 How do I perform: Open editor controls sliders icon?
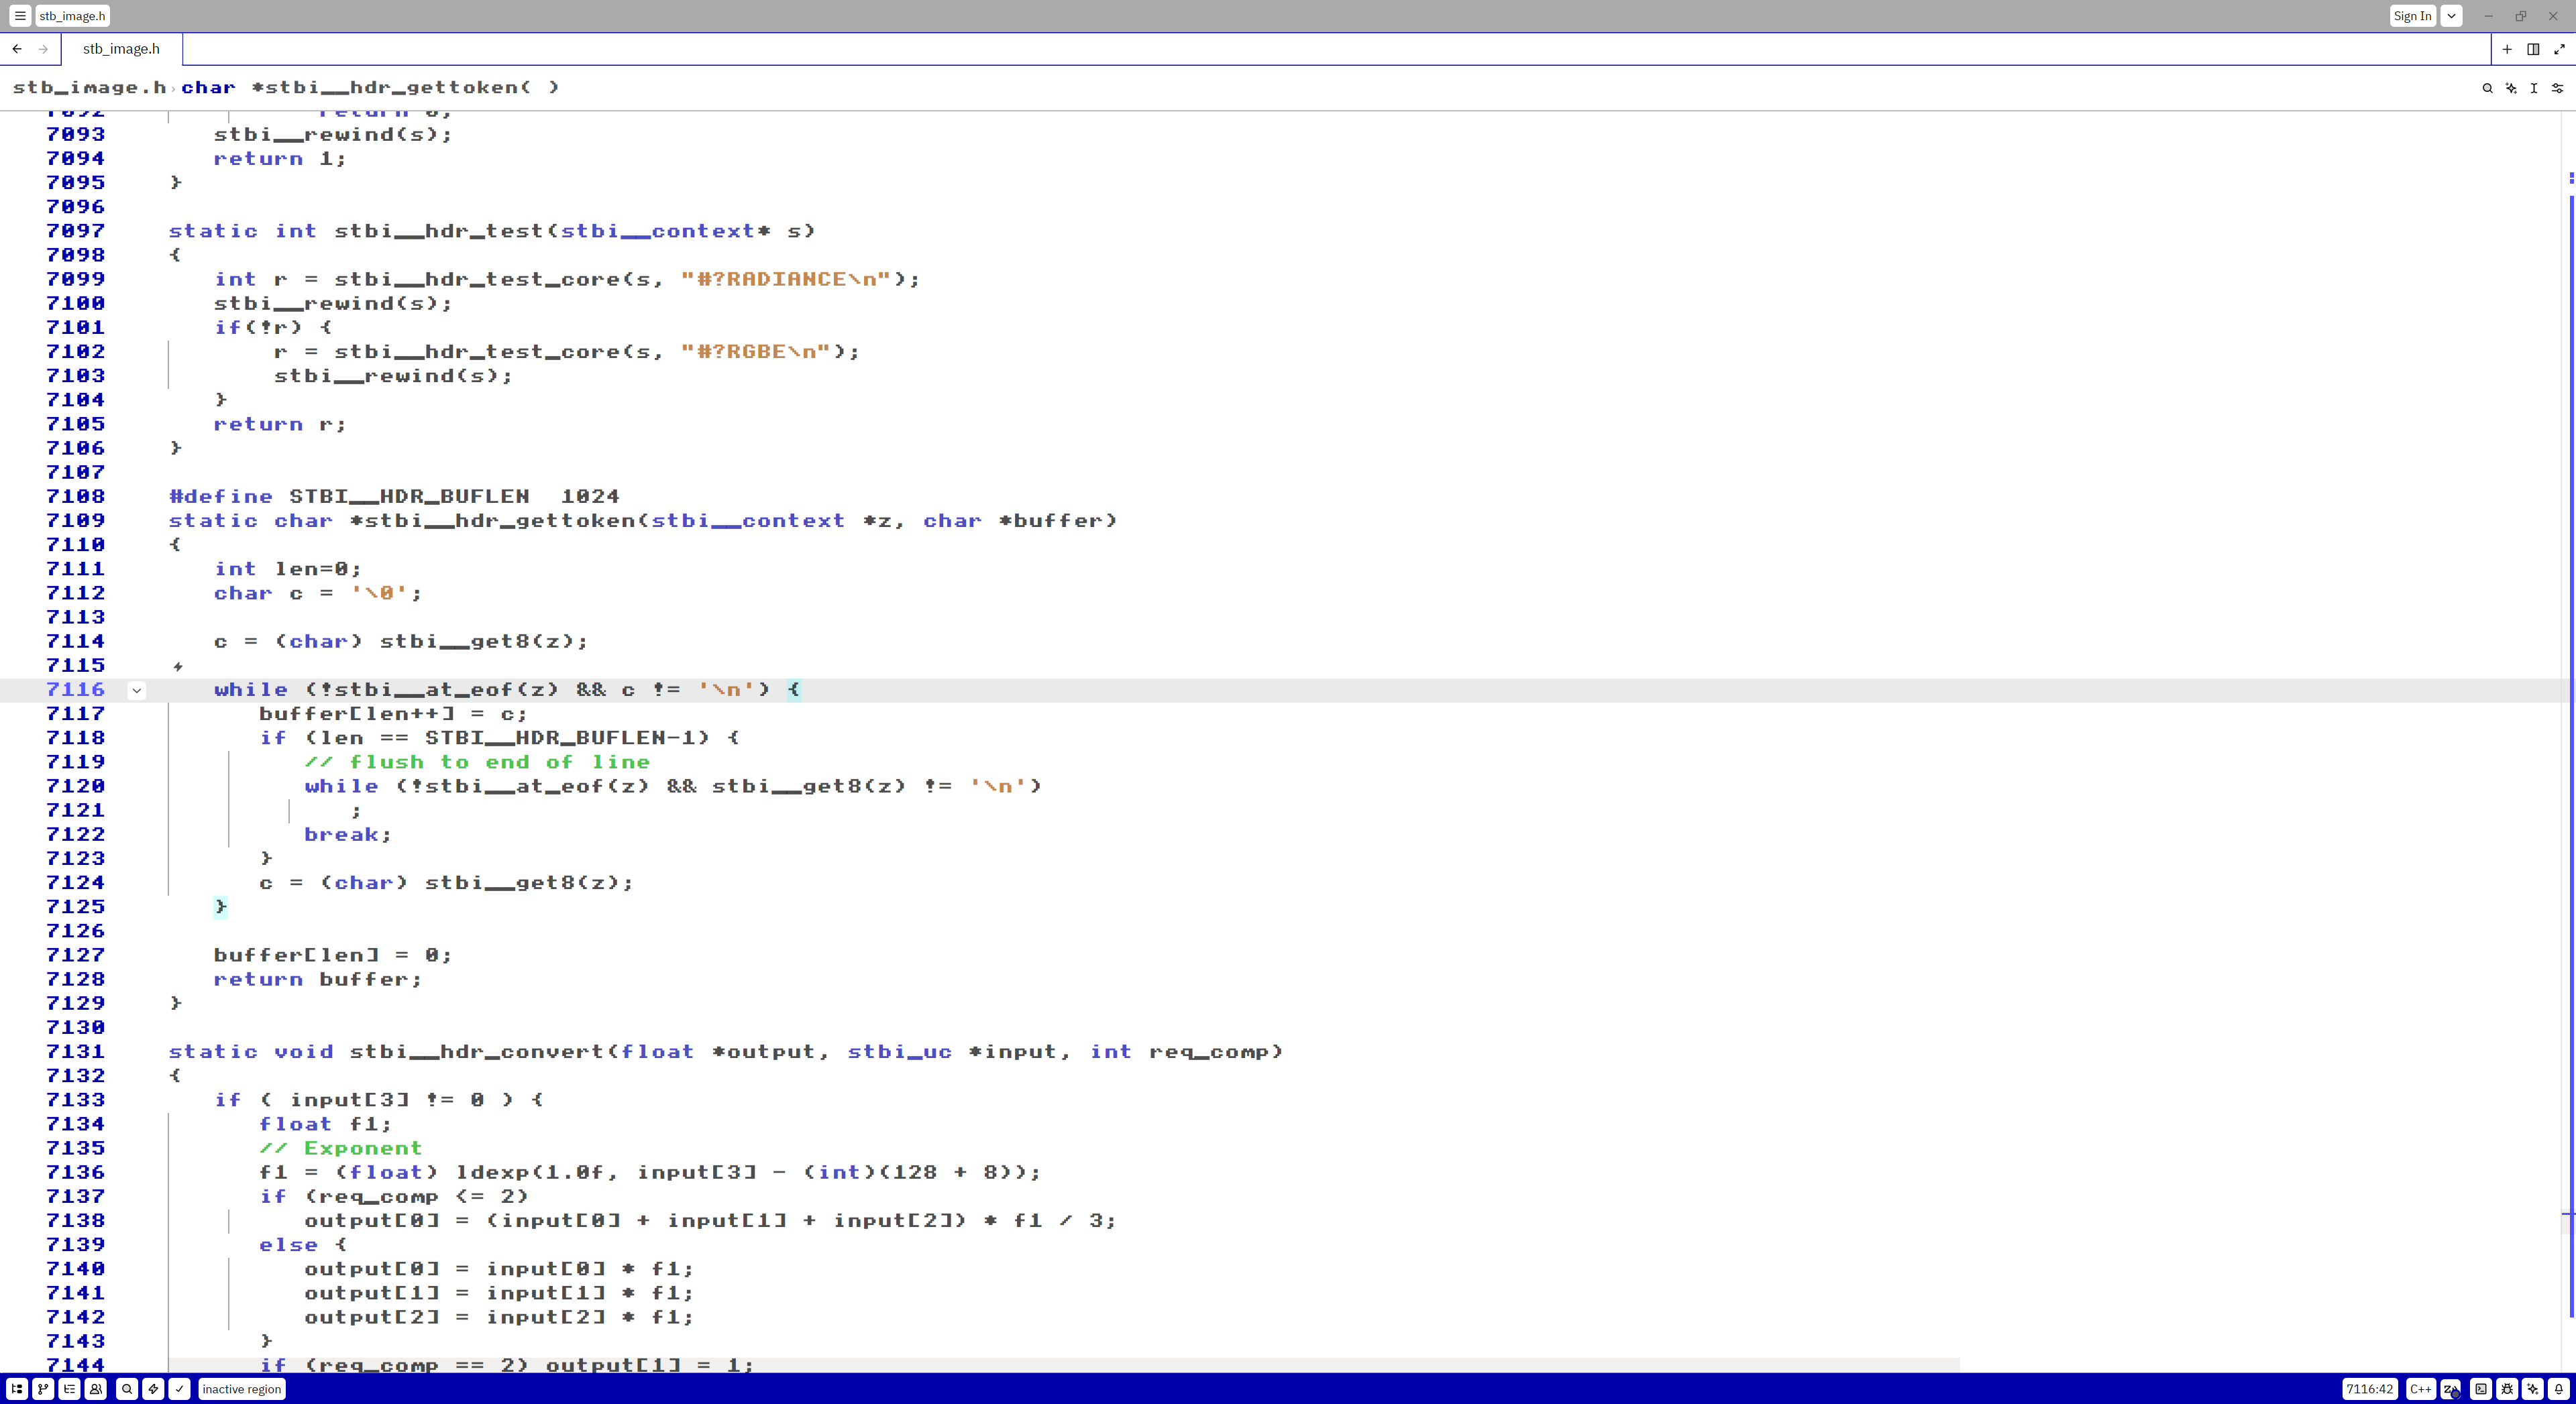pyautogui.click(x=2558, y=88)
